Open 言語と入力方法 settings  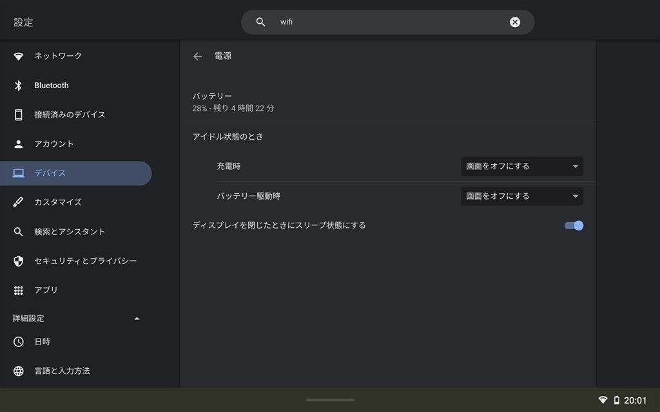(63, 371)
